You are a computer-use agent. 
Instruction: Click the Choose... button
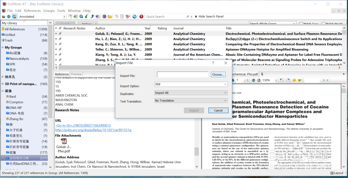[218, 74]
